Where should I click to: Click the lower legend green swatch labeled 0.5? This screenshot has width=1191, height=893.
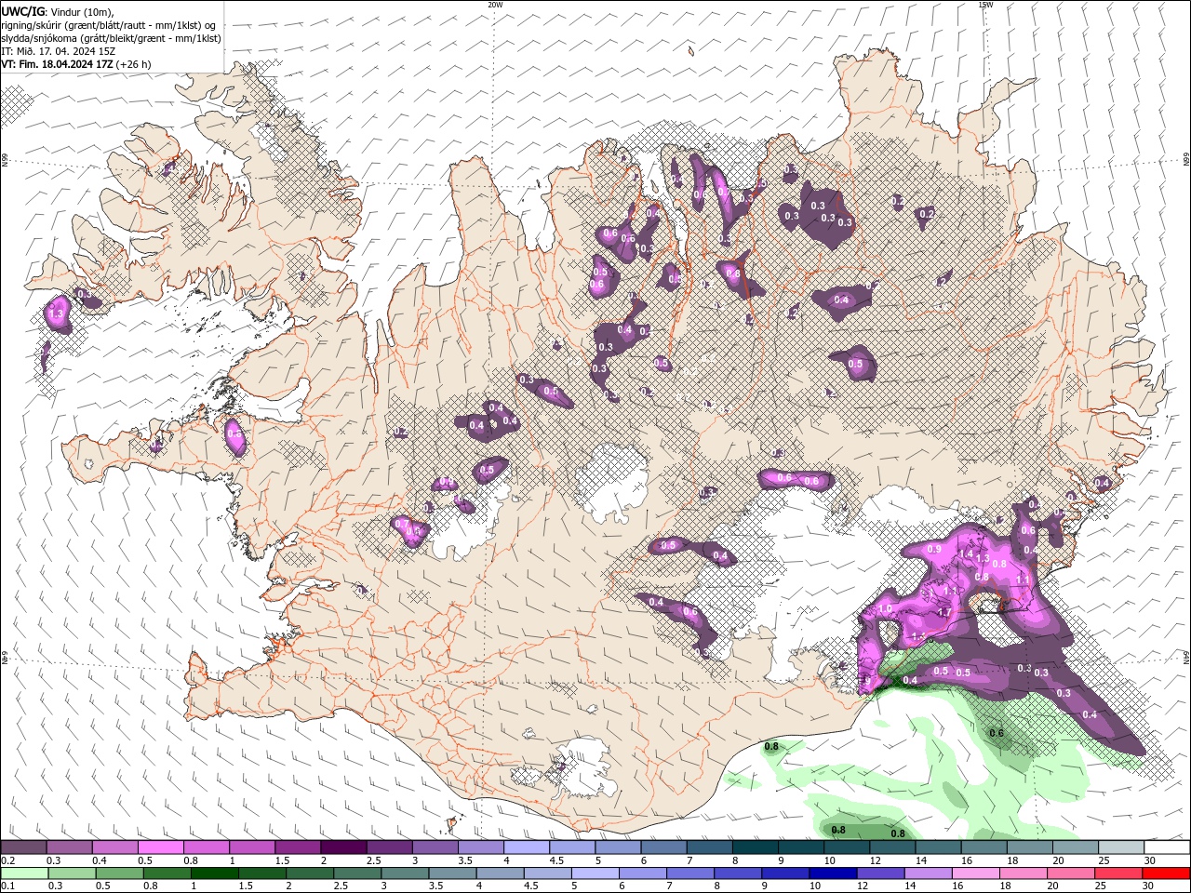(x=118, y=873)
